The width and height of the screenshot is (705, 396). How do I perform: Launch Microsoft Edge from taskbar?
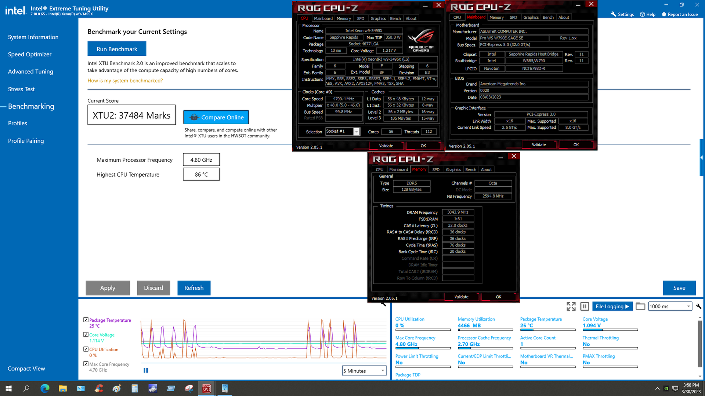click(x=45, y=388)
